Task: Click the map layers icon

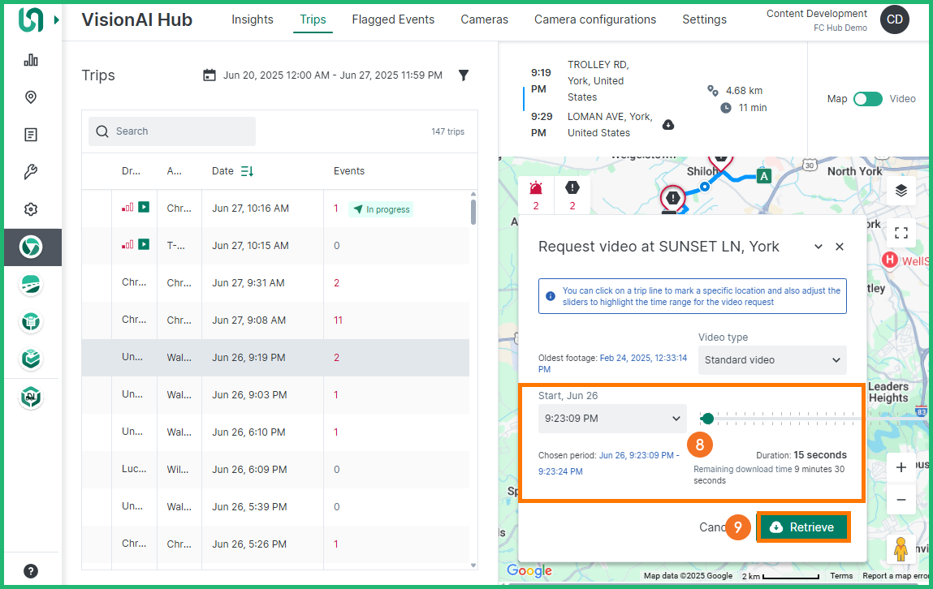Action: [x=901, y=191]
